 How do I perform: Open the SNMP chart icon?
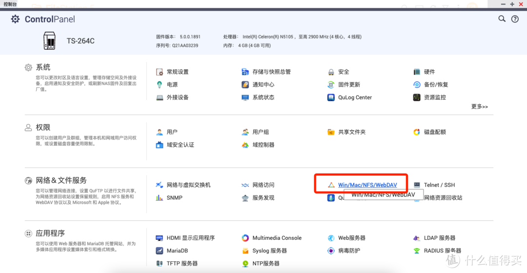click(159, 198)
